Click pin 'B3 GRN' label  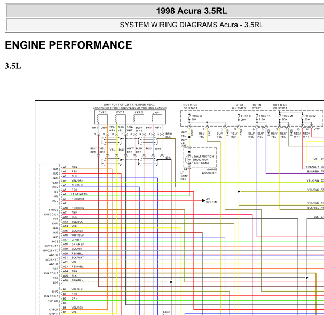click(x=70, y=298)
